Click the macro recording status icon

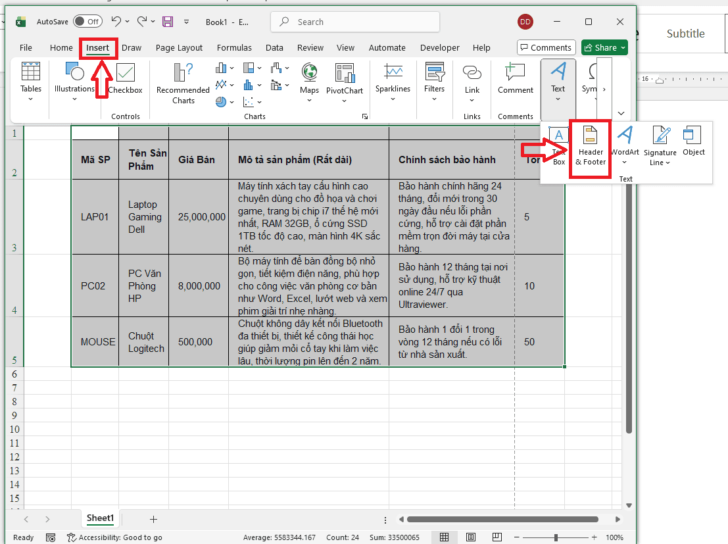click(x=51, y=537)
